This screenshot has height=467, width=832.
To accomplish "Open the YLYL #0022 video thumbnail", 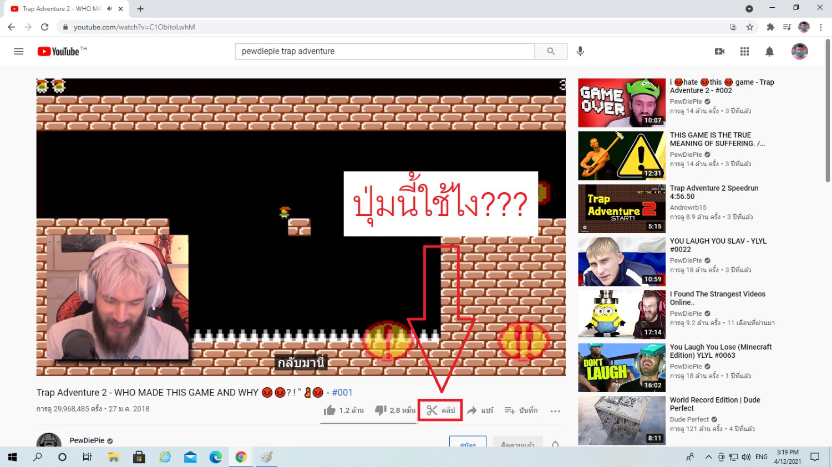I will tap(622, 262).
